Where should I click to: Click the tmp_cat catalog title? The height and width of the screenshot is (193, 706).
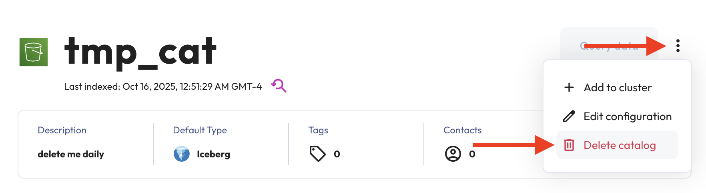140,52
